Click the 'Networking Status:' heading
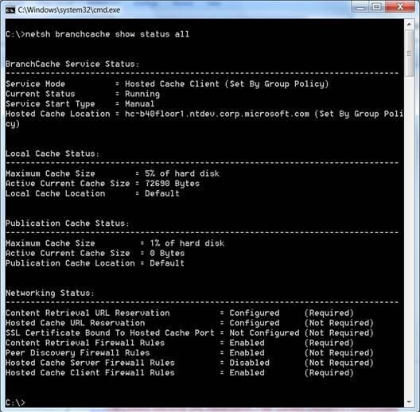The image size is (420, 412). 50,293
